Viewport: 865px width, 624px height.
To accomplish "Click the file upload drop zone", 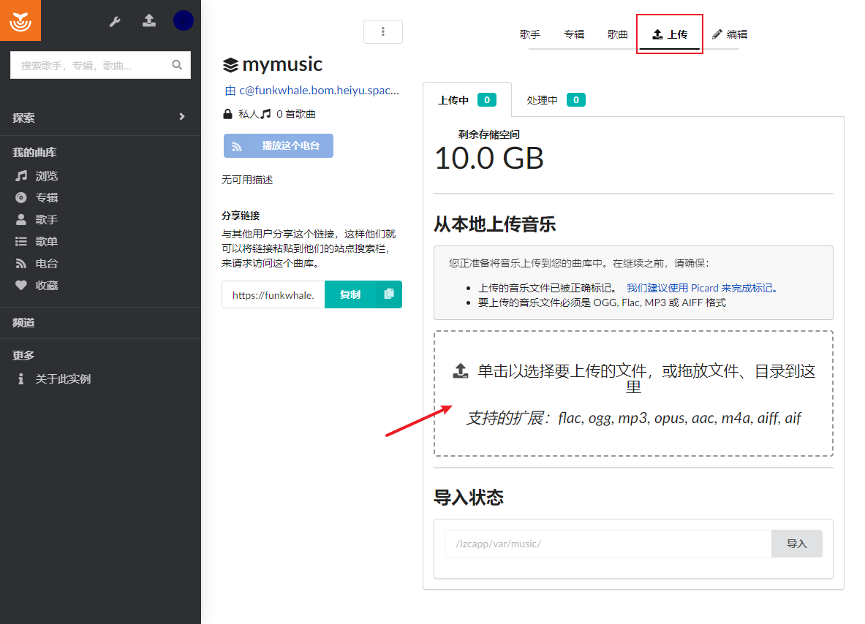I will [x=633, y=394].
